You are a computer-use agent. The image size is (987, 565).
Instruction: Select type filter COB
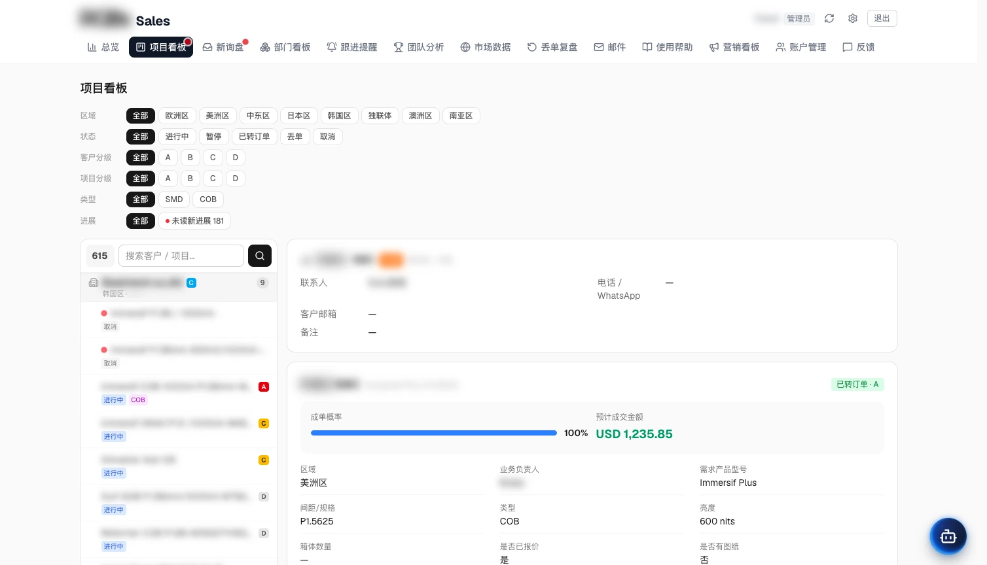pos(208,199)
